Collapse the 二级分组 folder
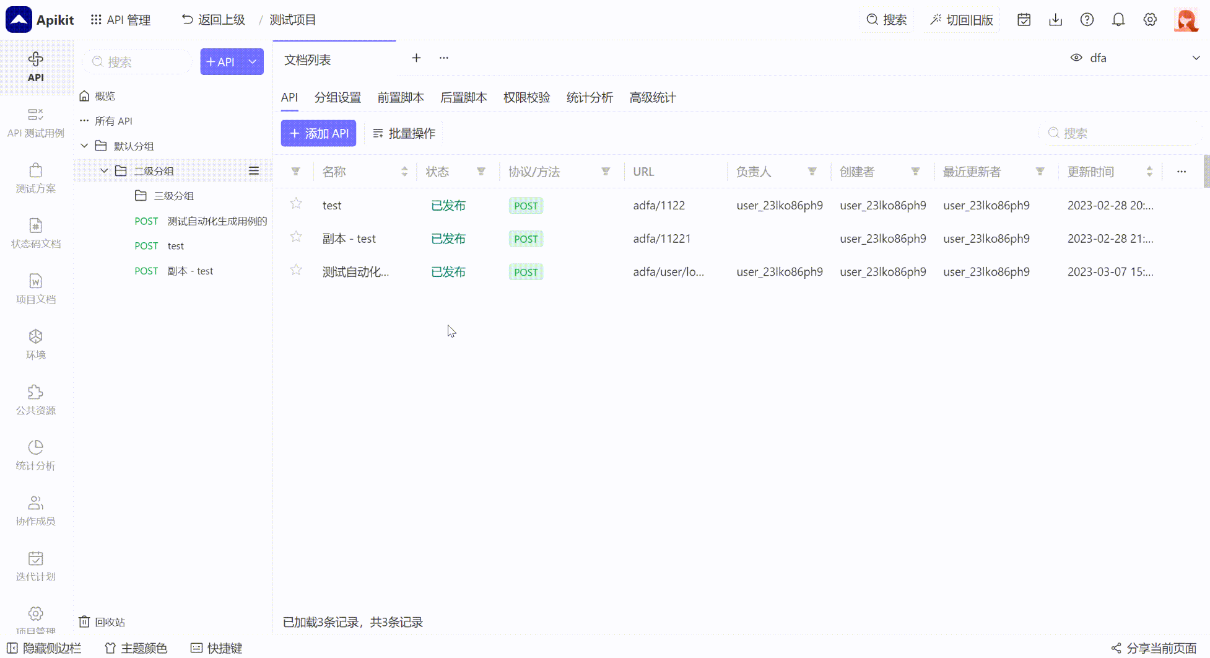Viewport: 1210px width, 658px height. [103, 170]
